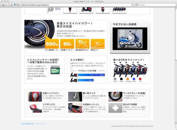The image size is (177, 130).
Task: Click the 600w motor badge
Action: tap(52, 44)
